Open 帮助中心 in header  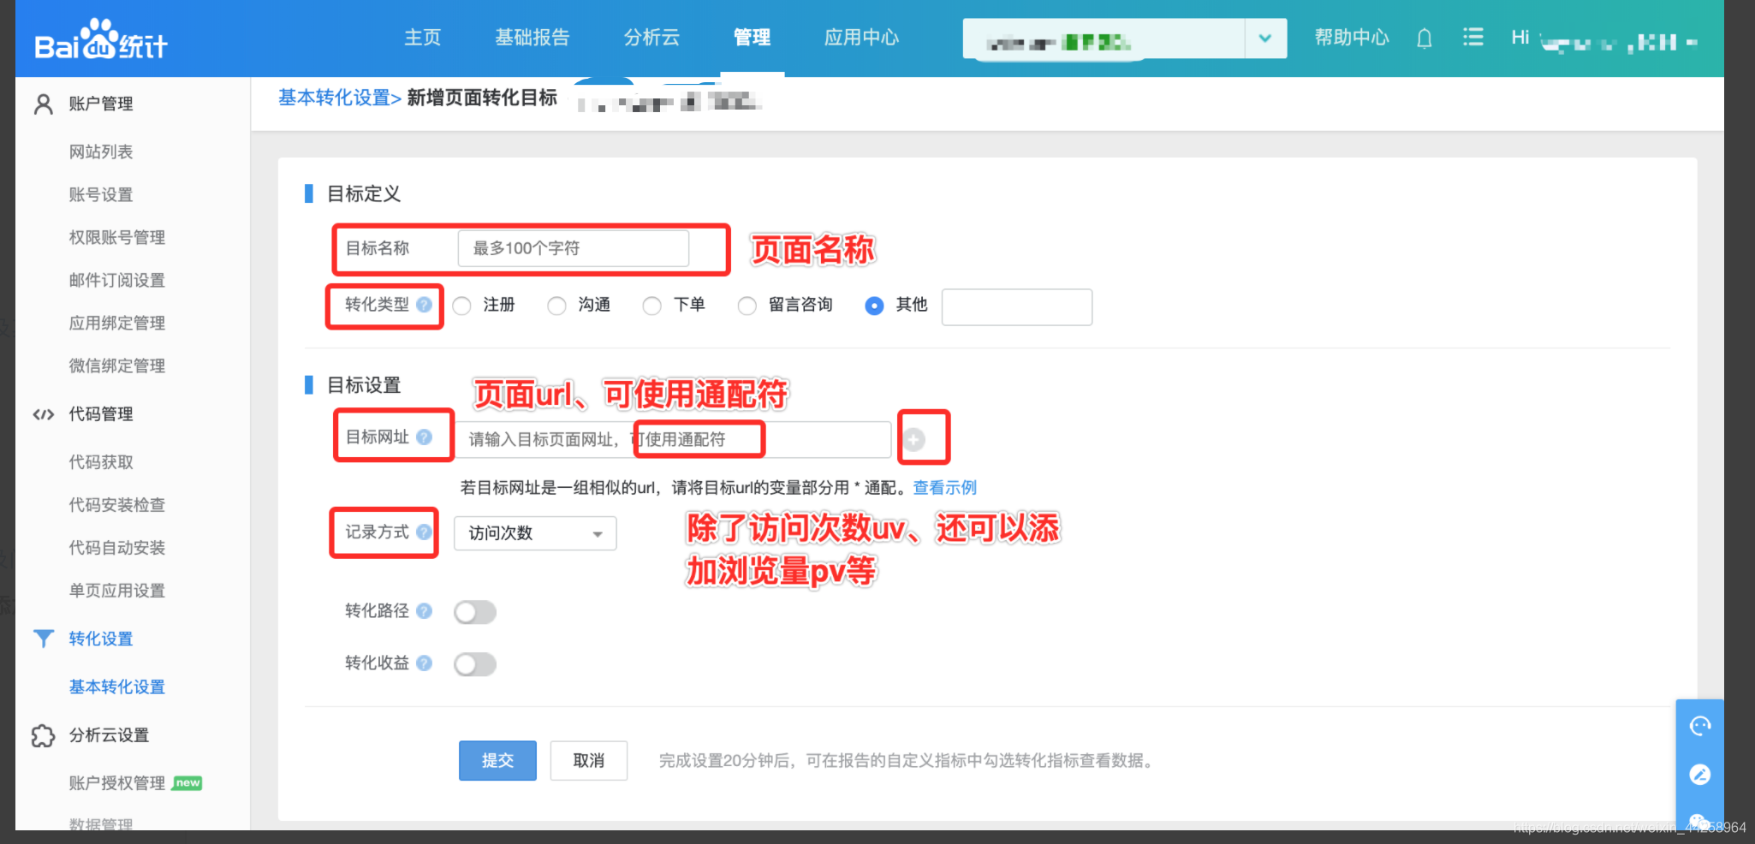click(x=1352, y=38)
